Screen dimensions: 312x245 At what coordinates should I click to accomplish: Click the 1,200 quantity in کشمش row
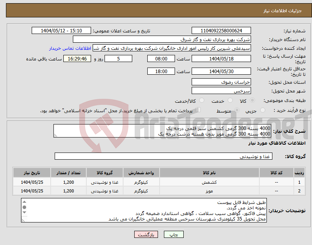(x=68, y=182)
